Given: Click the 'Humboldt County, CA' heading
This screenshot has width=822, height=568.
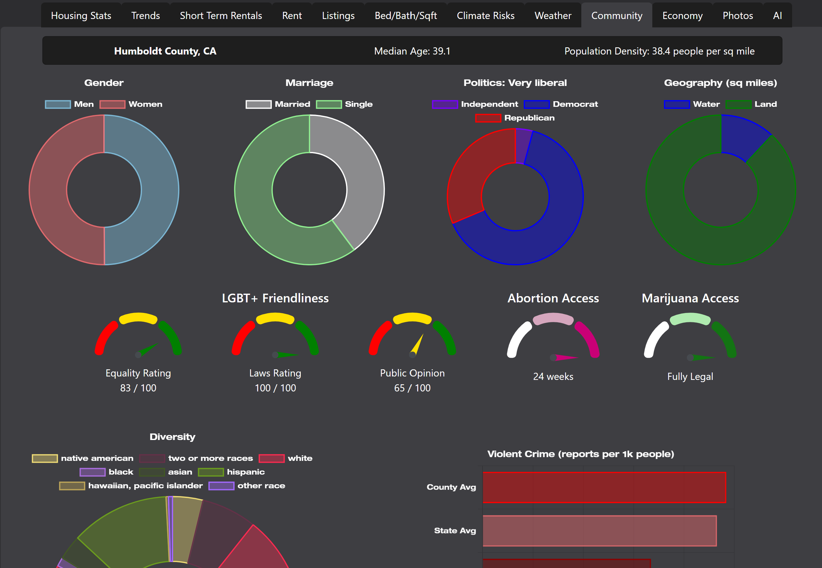Looking at the screenshot, I should (x=165, y=51).
